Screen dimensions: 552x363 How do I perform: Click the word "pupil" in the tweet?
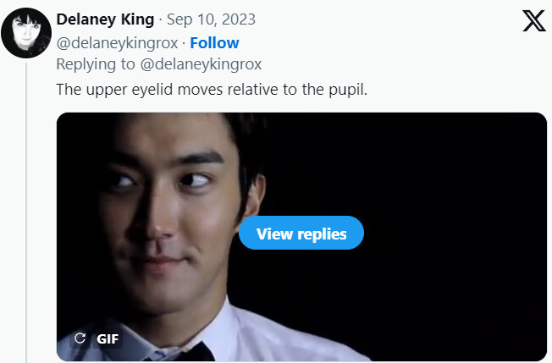click(x=346, y=89)
